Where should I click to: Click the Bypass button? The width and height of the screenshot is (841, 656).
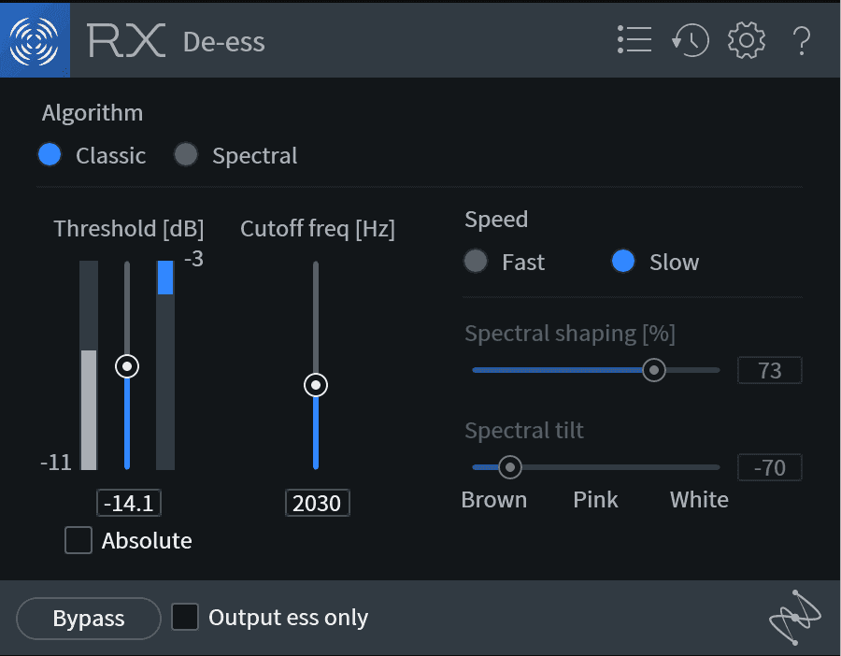point(89,619)
